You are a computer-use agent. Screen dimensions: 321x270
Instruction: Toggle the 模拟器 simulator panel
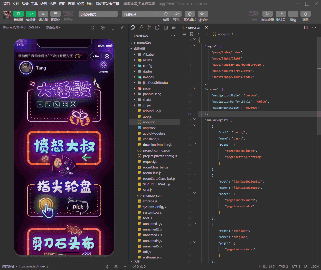click(18, 14)
